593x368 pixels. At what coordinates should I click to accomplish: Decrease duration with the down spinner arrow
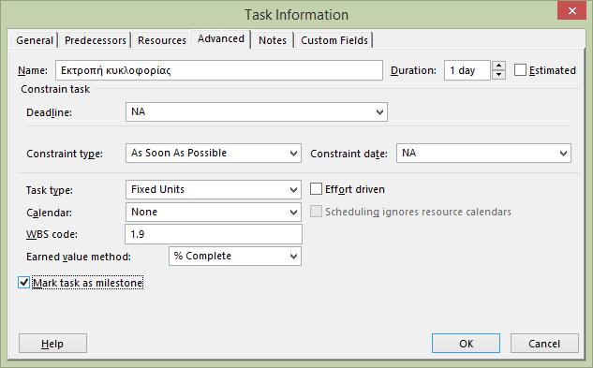[x=498, y=75]
